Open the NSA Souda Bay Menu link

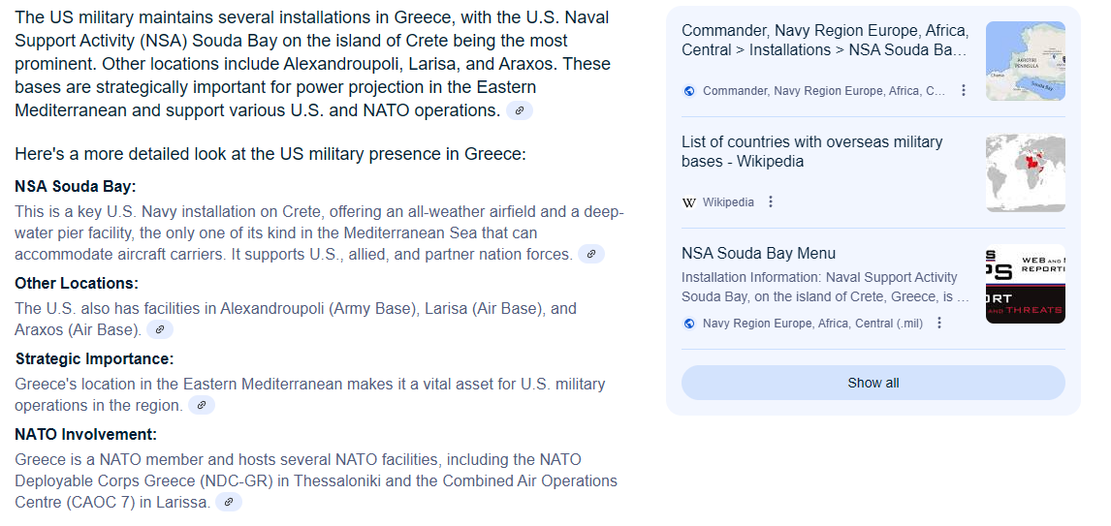758,254
